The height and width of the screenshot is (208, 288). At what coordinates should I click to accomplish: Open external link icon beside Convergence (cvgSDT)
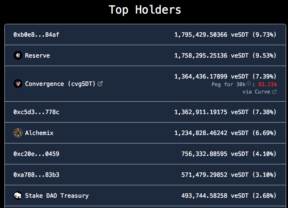100,84
